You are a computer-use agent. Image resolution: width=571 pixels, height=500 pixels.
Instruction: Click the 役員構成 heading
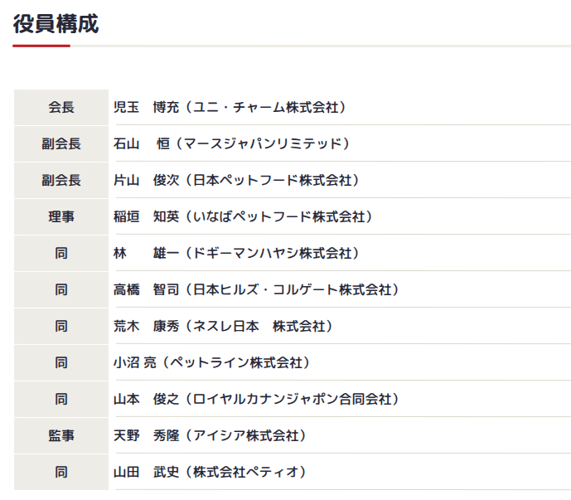tap(56, 24)
